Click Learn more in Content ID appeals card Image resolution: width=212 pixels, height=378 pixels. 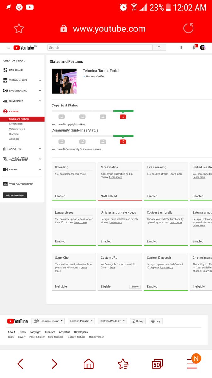(x=167, y=268)
